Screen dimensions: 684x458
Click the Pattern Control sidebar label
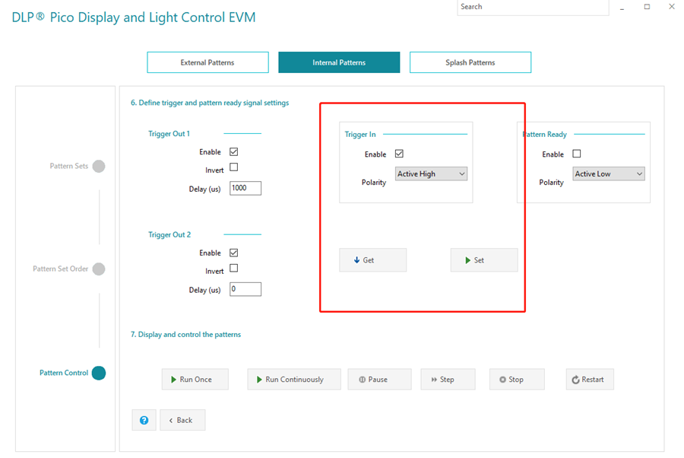[64, 373]
